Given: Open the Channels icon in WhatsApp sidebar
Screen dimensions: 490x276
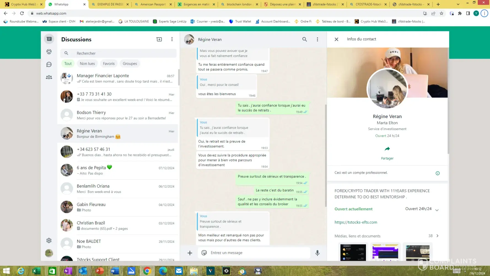Looking at the screenshot, I should click(x=49, y=64).
